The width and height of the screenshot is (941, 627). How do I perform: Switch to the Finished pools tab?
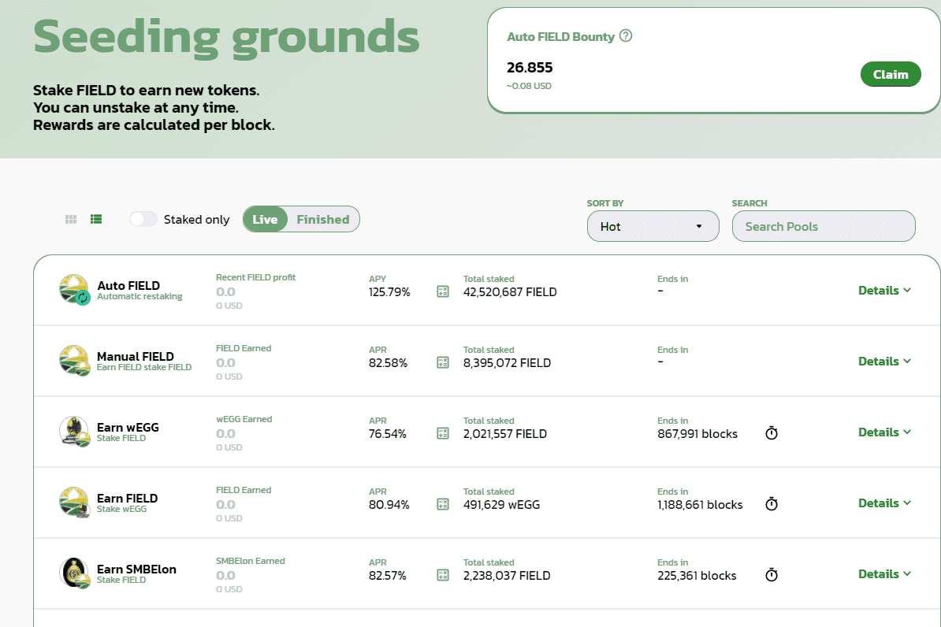coord(323,219)
